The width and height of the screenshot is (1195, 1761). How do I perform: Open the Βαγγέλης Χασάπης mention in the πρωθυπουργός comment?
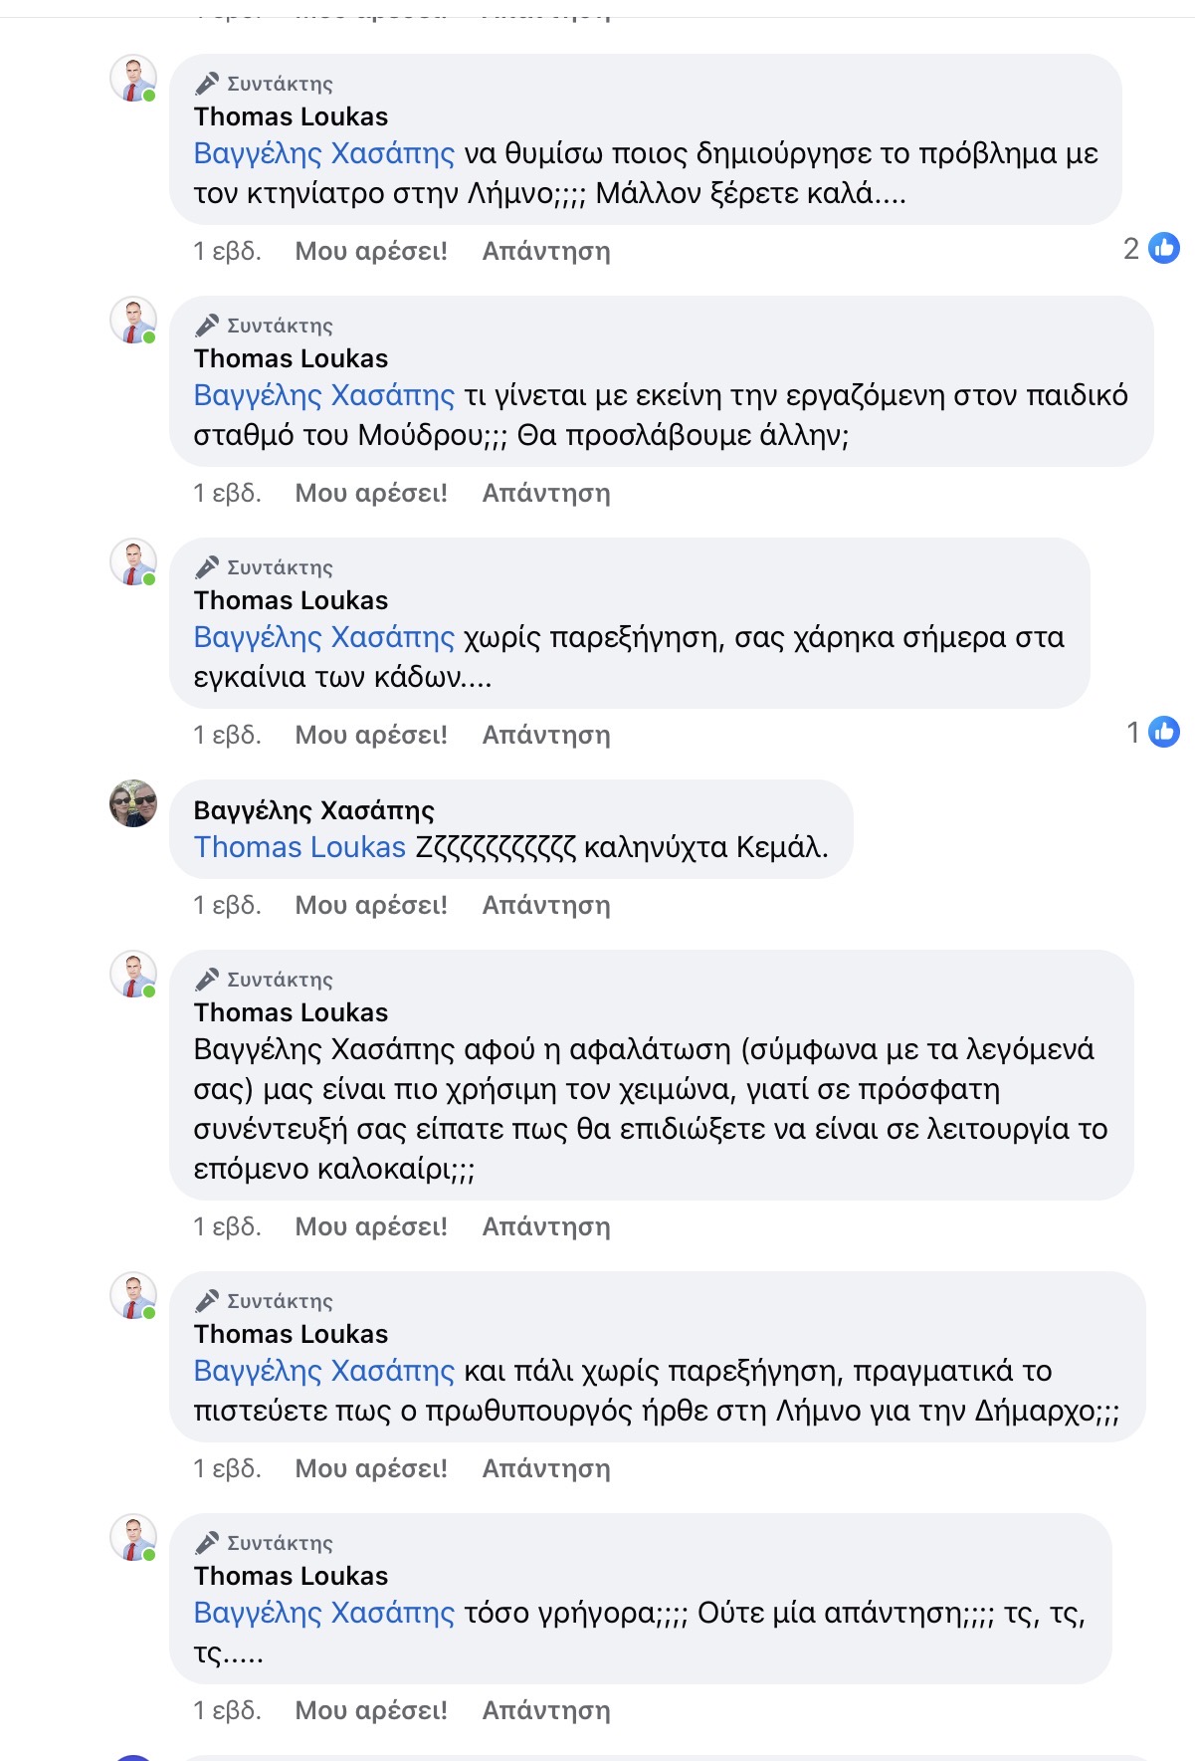click(323, 1371)
